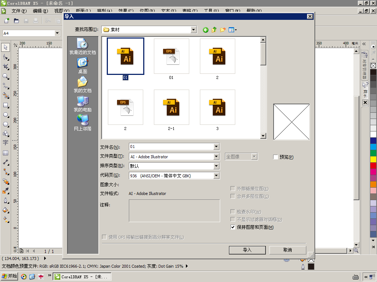Select the Interactive fill tool
This screenshot has height=282, width=377.
[x=6, y=220]
